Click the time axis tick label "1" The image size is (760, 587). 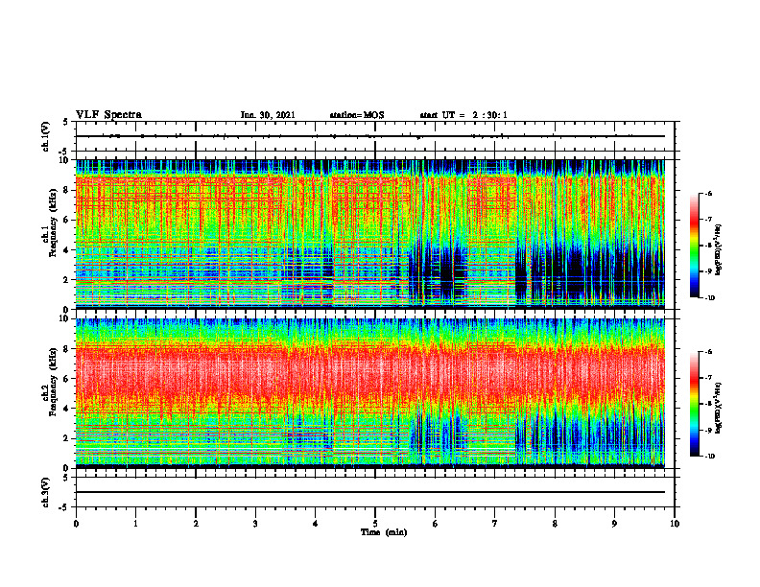[135, 524]
